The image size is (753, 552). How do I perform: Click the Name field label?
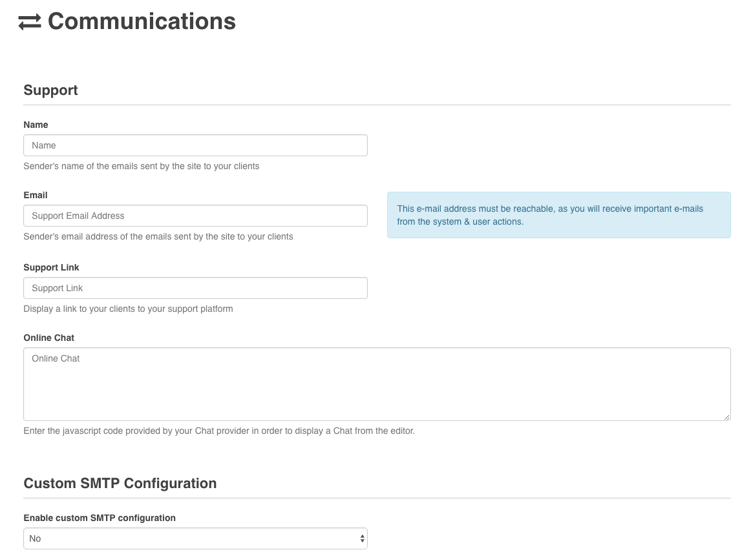(x=36, y=125)
